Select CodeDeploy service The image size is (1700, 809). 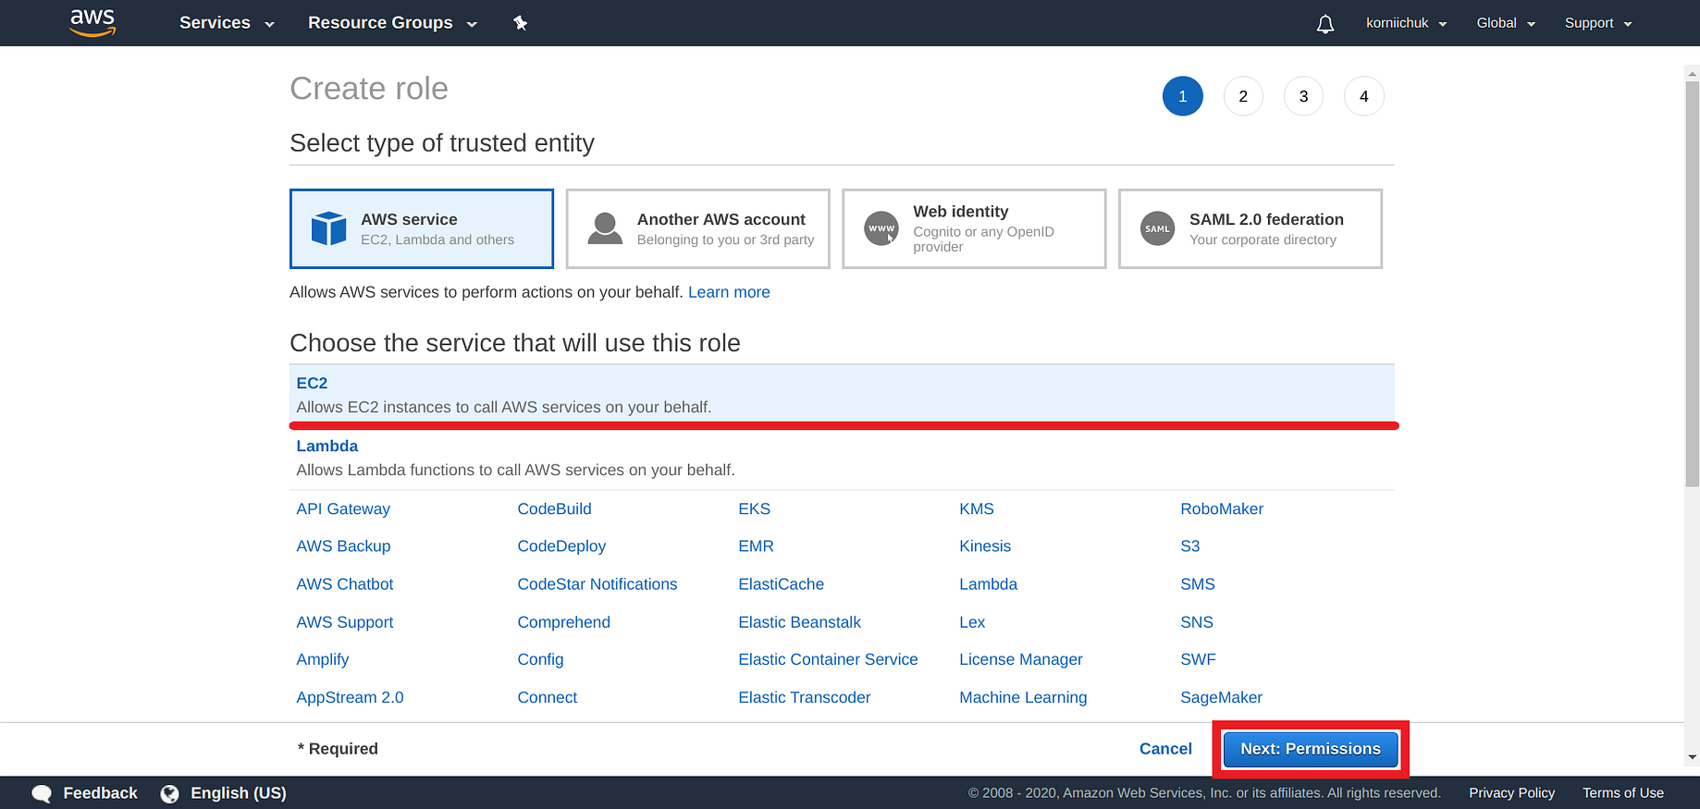pyautogui.click(x=561, y=546)
